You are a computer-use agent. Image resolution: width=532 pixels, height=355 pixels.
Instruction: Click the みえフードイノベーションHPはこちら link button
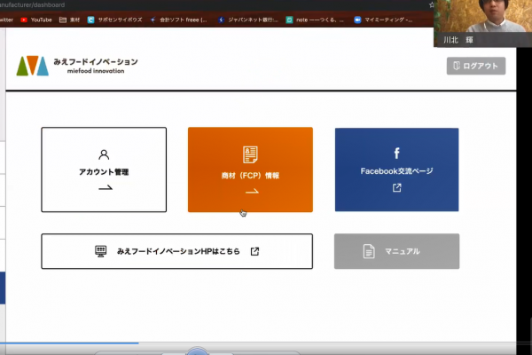(176, 251)
